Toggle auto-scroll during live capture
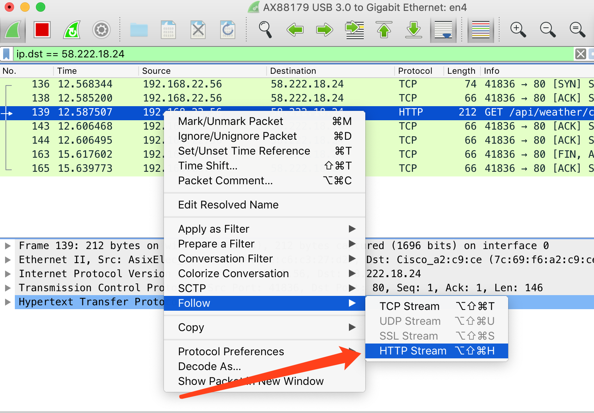 click(x=443, y=30)
